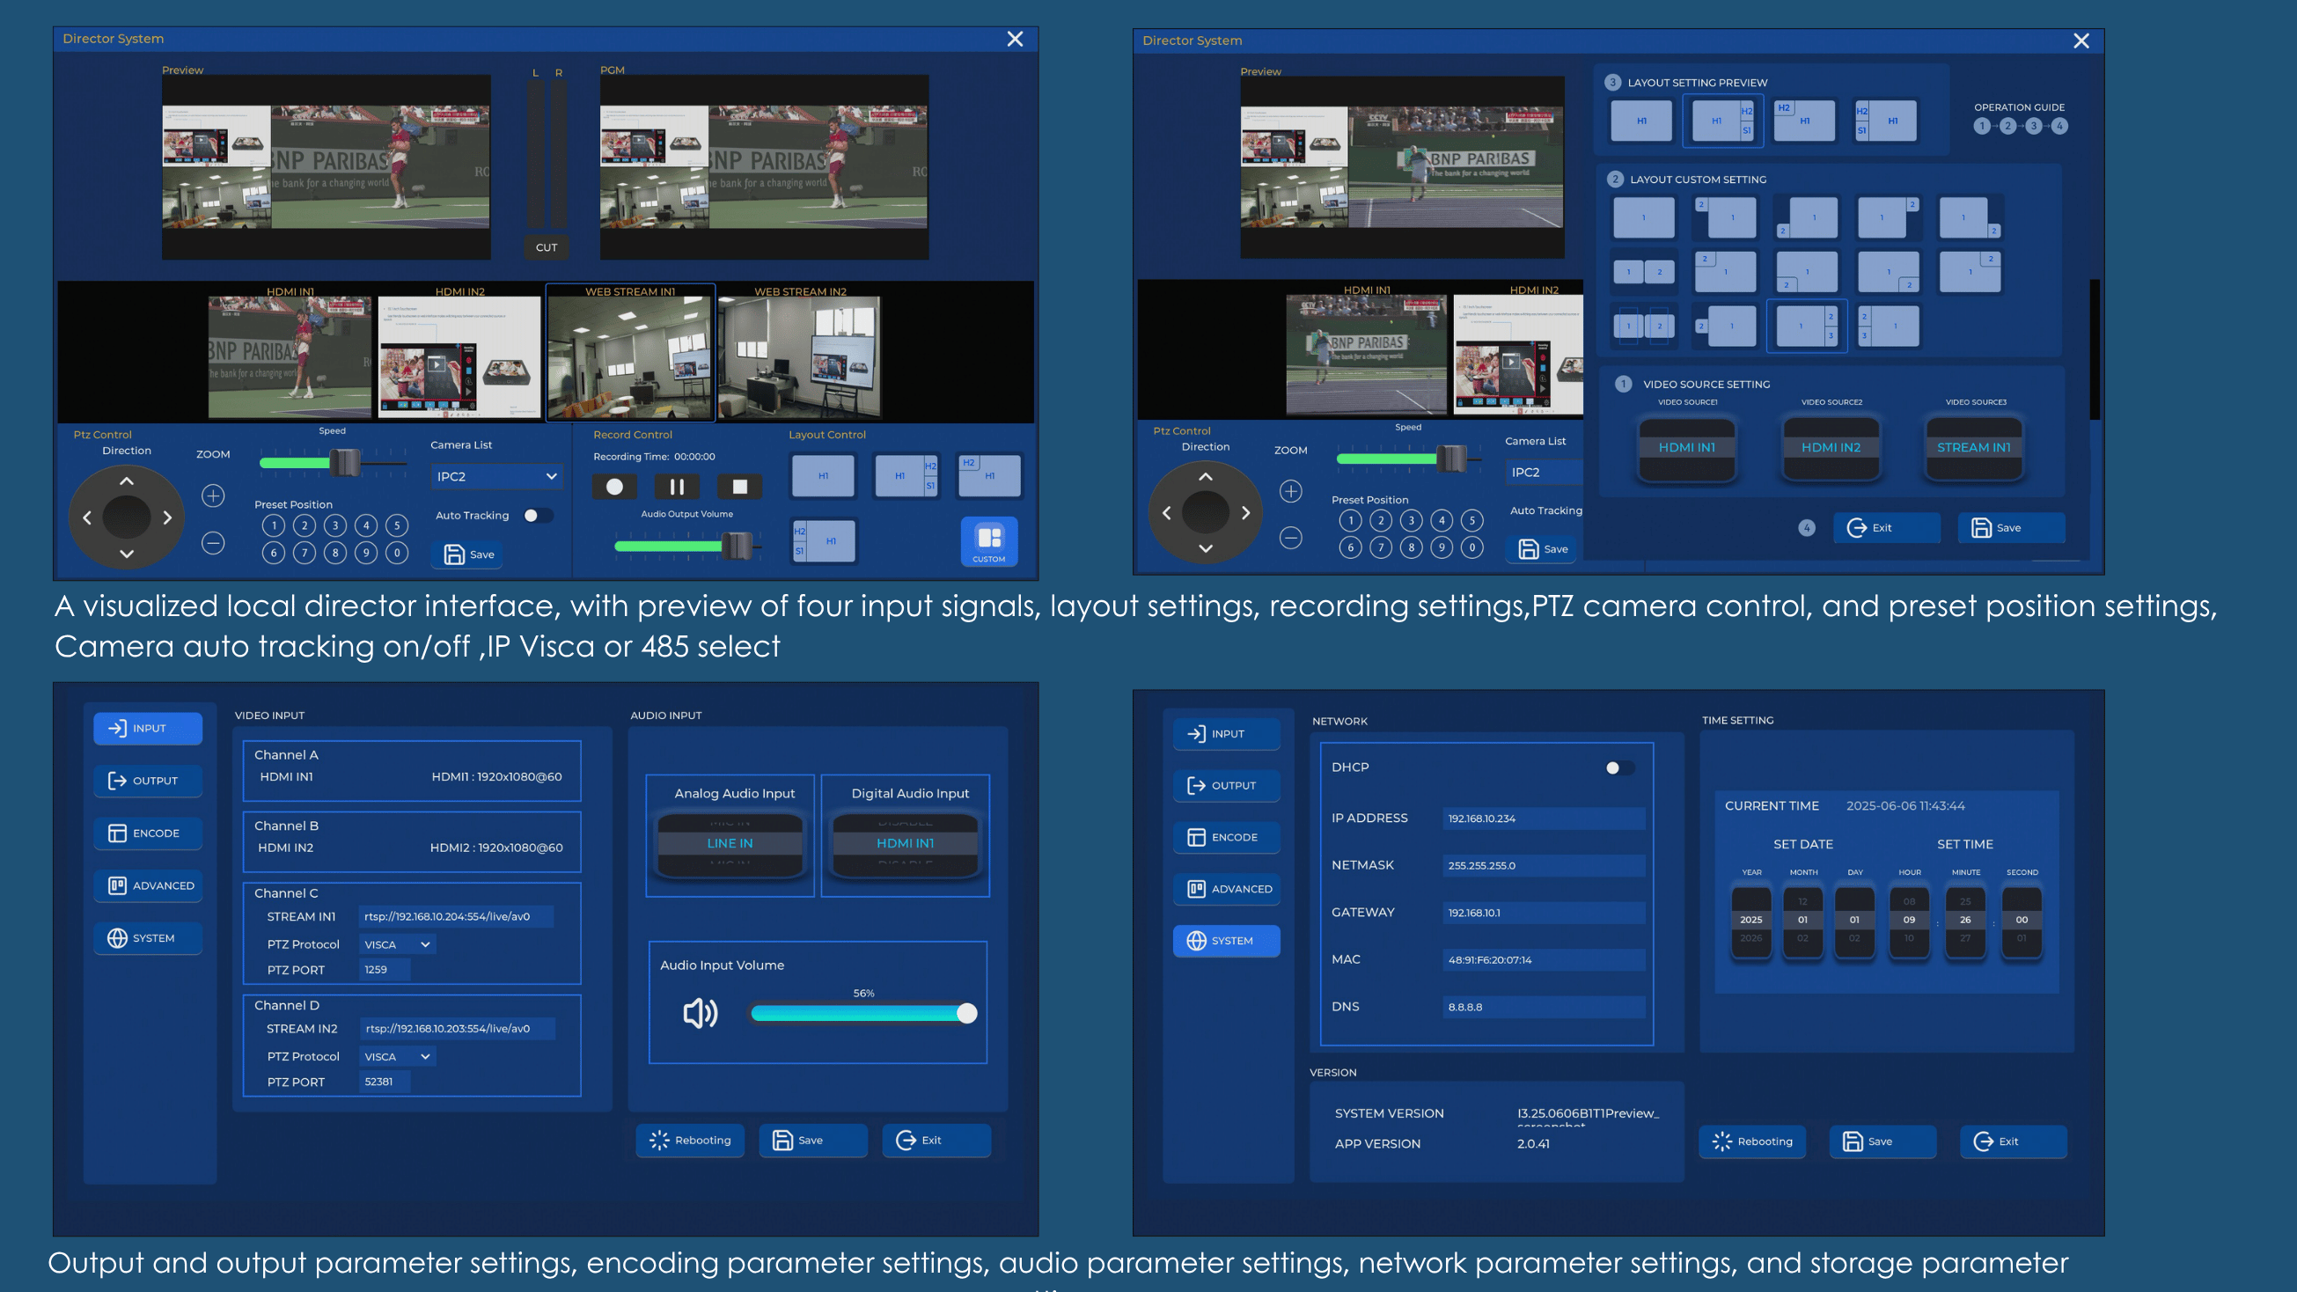Toggle Auto Tracking switch in PGM director window

point(539,516)
